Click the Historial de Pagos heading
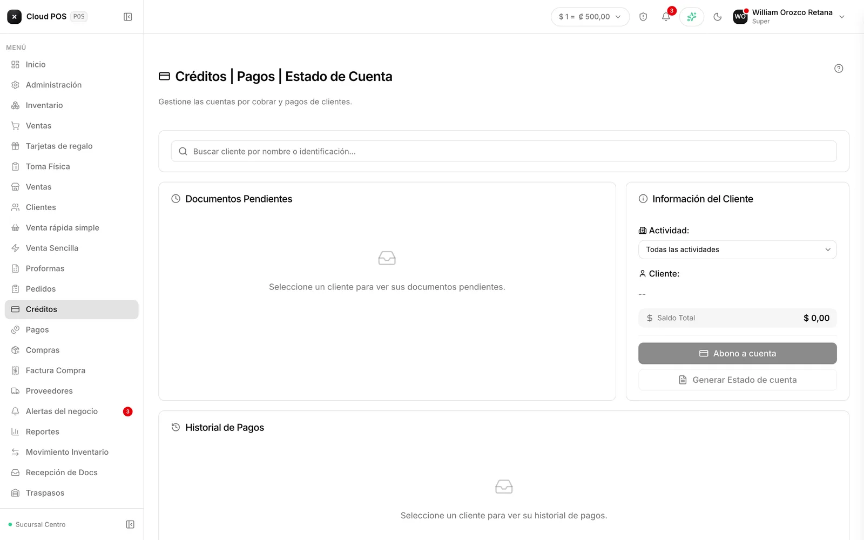864x540 pixels. [x=225, y=428]
